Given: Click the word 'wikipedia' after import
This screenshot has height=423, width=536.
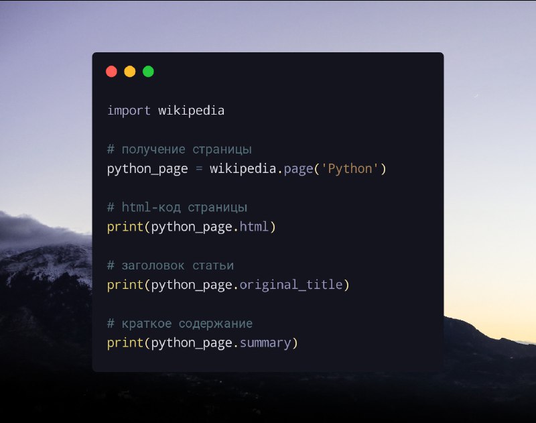Looking at the screenshot, I should click(192, 111).
